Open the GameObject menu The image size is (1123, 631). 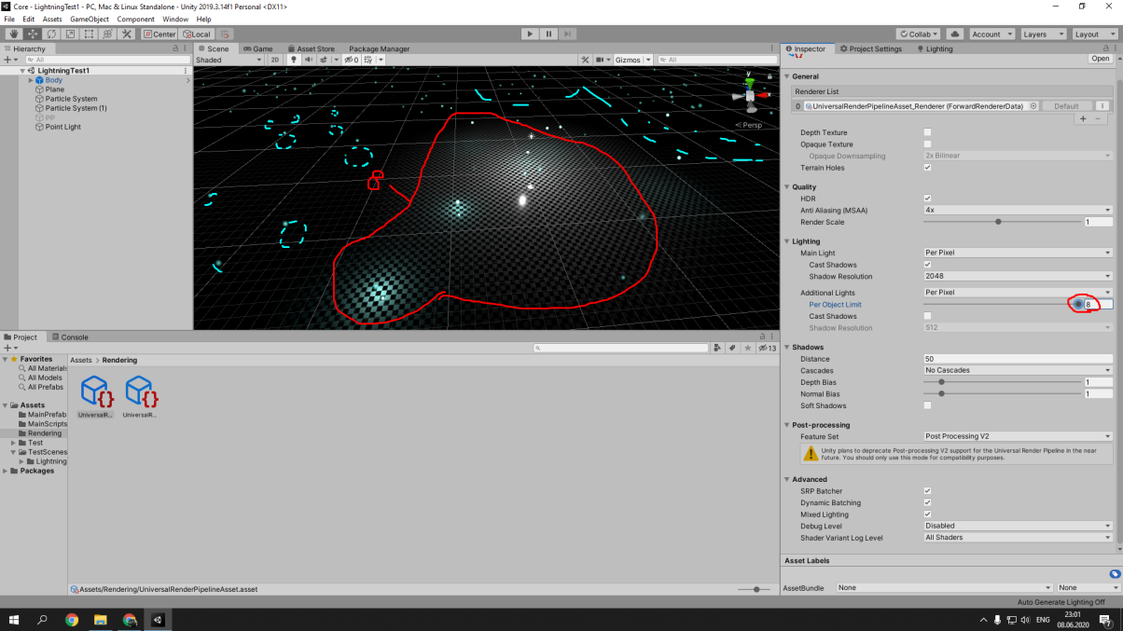pyautogui.click(x=90, y=19)
